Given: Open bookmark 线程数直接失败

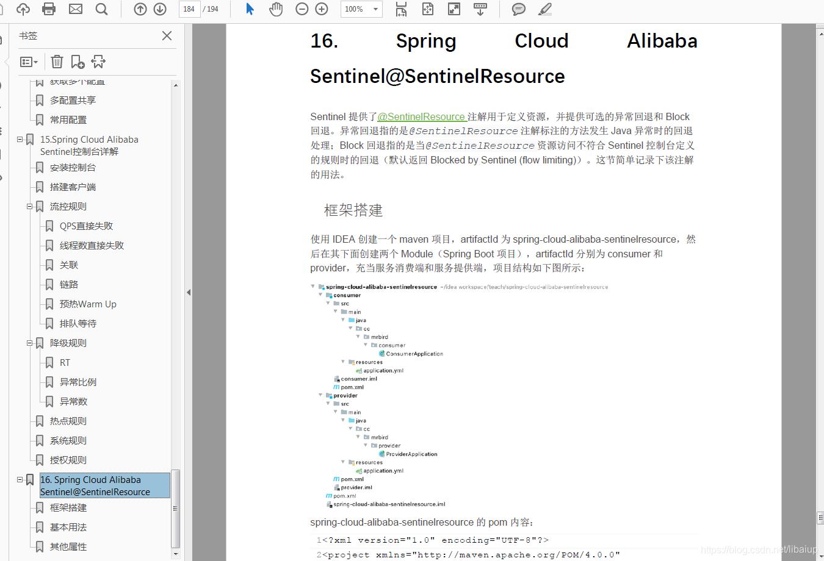Looking at the screenshot, I should point(92,246).
